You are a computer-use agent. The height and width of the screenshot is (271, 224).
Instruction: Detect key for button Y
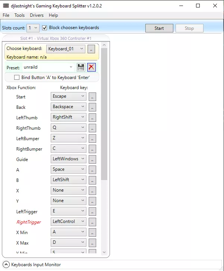click(92, 201)
